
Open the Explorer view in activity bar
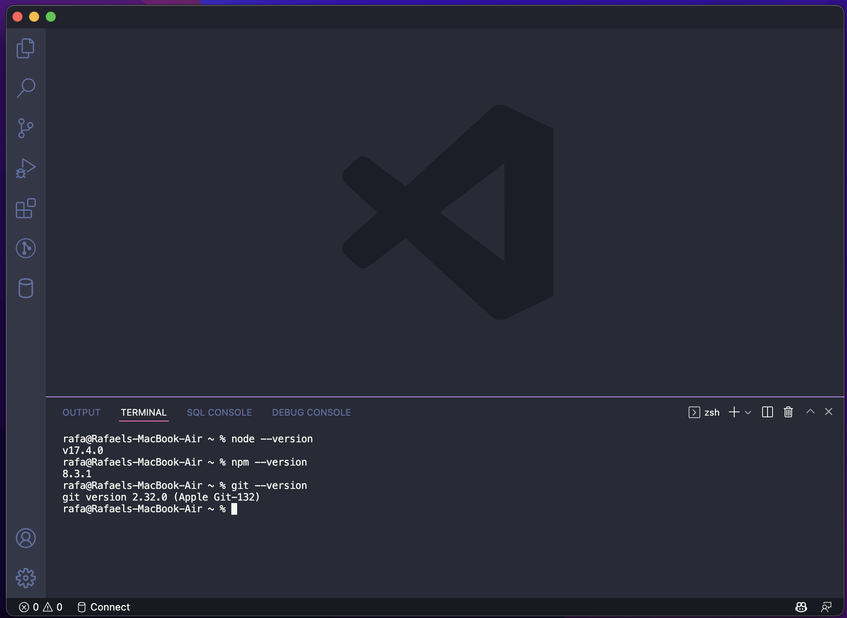pos(25,48)
